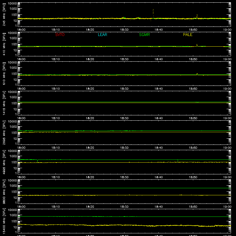Select the 15400 MHz [SFU] axis title
The image size is (236, 236).
(x=4, y=221)
